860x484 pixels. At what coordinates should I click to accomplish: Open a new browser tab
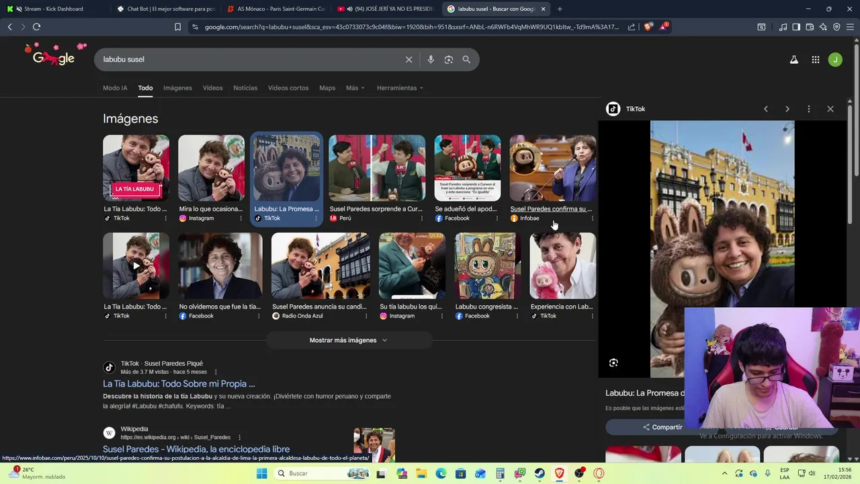coord(560,9)
